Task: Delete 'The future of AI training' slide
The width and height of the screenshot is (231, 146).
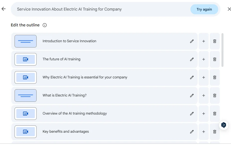Action: click(x=215, y=59)
